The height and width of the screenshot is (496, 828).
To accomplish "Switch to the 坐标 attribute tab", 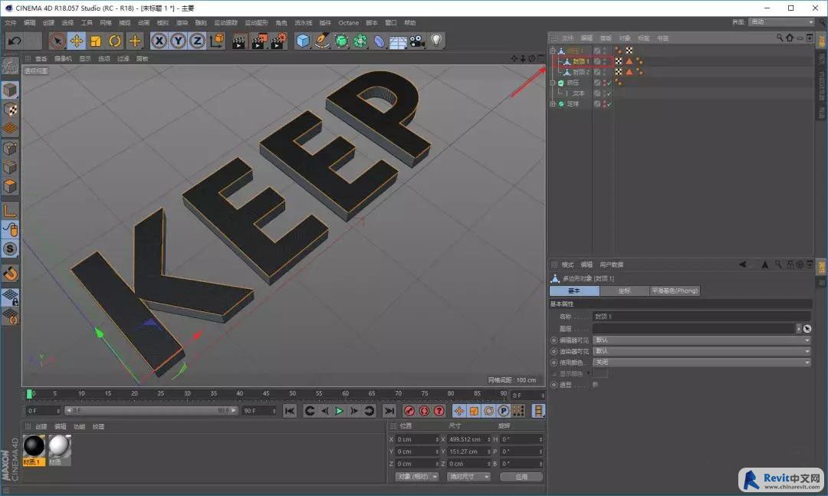I will tap(624, 291).
